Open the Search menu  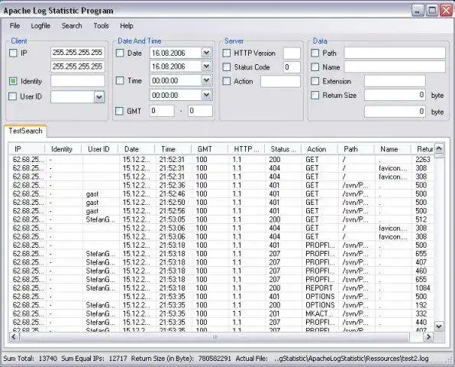click(x=72, y=26)
